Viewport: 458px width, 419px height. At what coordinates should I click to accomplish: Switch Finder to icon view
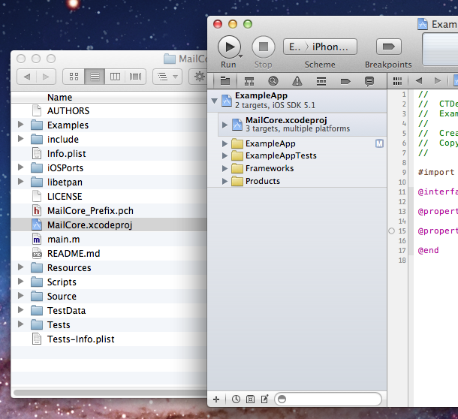74,77
